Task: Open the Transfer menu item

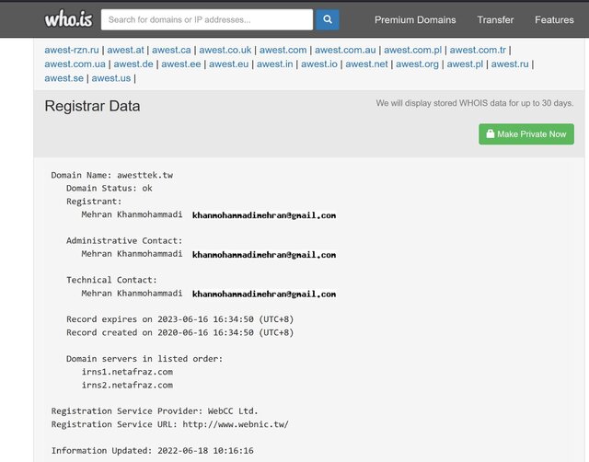Action: 495,19
